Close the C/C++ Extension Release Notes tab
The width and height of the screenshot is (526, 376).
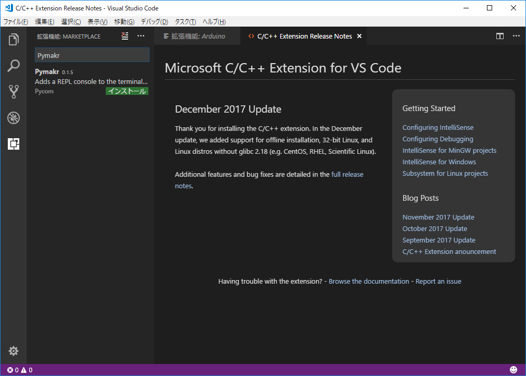click(359, 36)
